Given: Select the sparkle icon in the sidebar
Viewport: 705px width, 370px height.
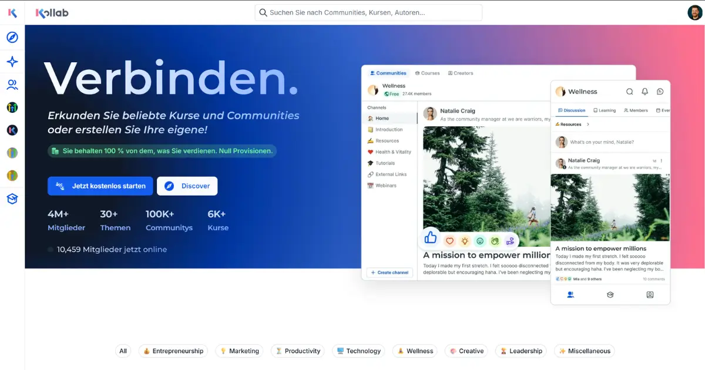Looking at the screenshot, I should pos(12,61).
